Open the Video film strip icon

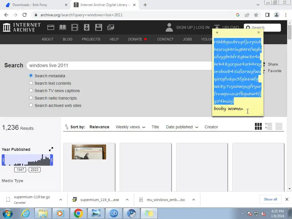(x=74, y=27)
